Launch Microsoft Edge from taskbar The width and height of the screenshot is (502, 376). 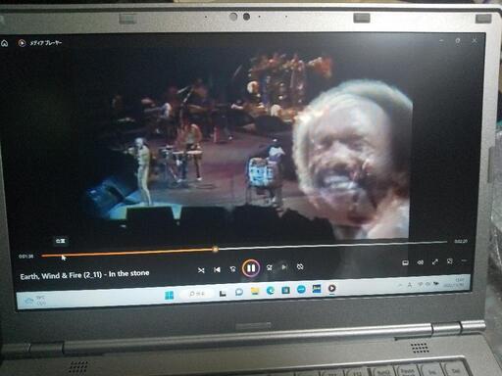[x=271, y=290]
